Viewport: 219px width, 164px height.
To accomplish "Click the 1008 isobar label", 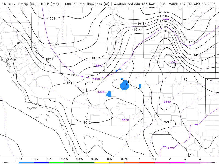I will point(166,122).
